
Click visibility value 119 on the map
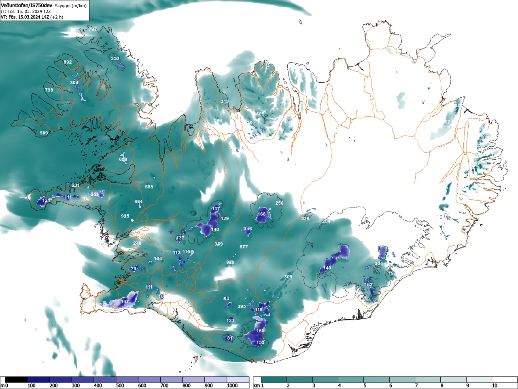(259, 310)
